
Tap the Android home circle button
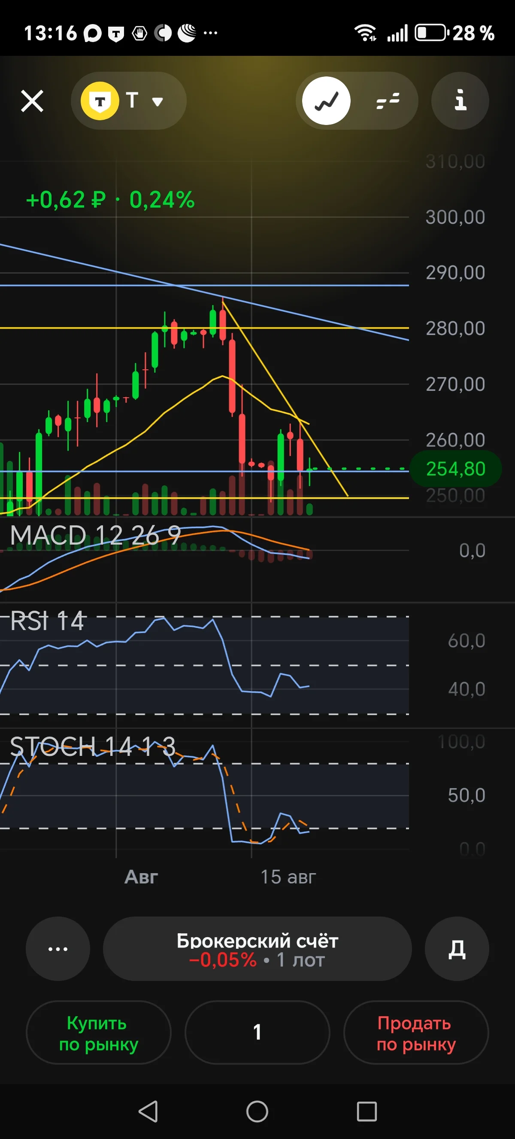tap(257, 1111)
